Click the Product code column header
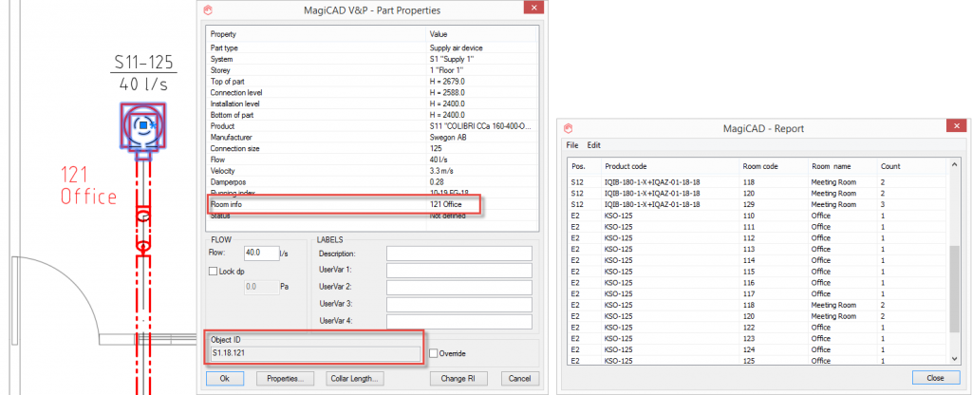The height and width of the screenshot is (395, 972). 671,166
